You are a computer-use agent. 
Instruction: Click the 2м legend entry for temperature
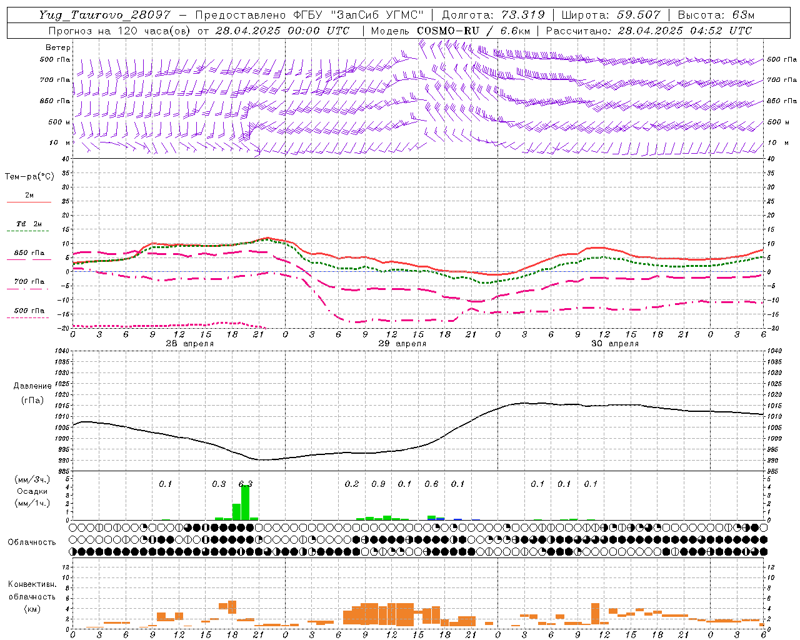[29, 195]
